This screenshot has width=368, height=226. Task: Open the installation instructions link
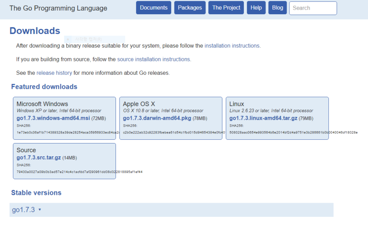click(232, 46)
